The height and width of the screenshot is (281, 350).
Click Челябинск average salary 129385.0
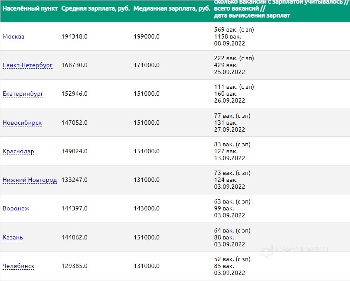(75, 266)
